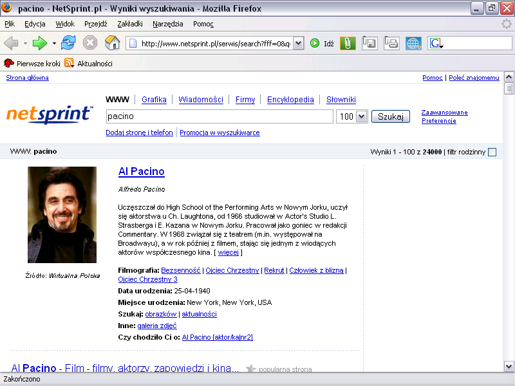Click the save page floppy icon
The width and height of the screenshot is (515, 386).
click(370, 43)
